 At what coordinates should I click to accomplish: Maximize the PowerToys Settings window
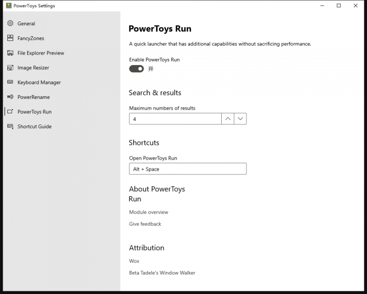click(339, 6)
